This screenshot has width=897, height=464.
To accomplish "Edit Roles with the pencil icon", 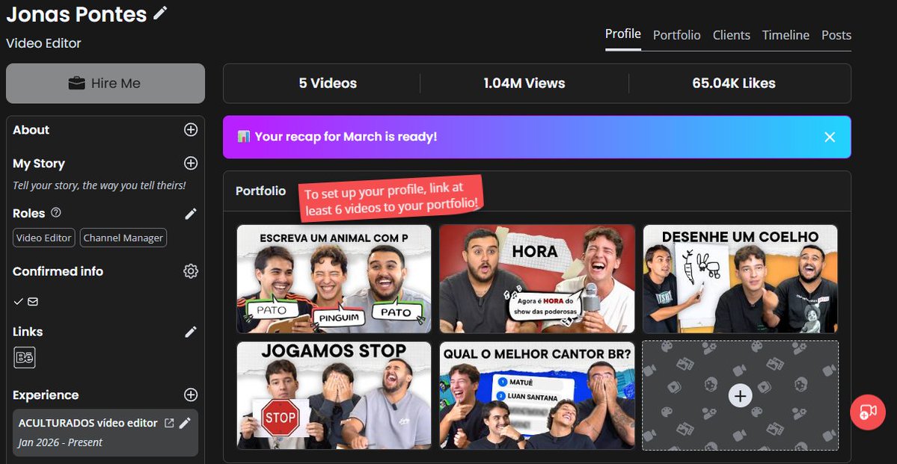I will click(191, 214).
